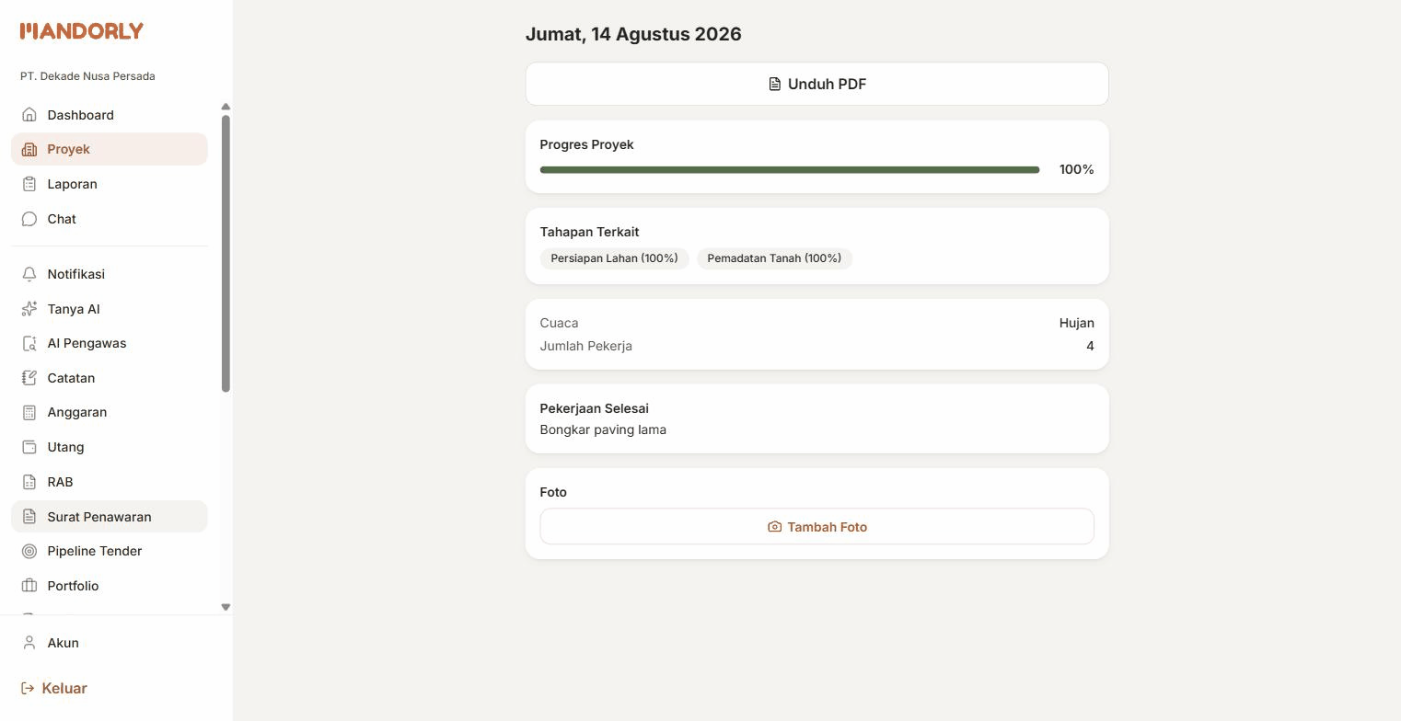Click the sidebar scrollbar thumb
1401x721 pixels.
pos(226,254)
